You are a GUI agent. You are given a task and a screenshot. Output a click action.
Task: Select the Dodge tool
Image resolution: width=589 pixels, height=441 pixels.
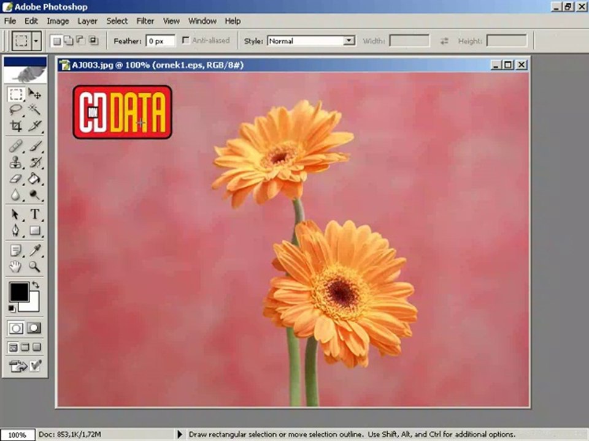click(35, 195)
